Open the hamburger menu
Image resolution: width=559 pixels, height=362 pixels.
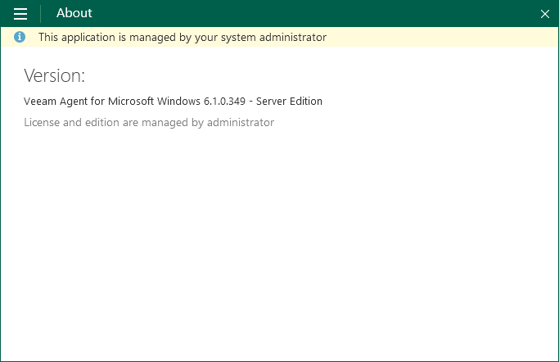[20, 13]
